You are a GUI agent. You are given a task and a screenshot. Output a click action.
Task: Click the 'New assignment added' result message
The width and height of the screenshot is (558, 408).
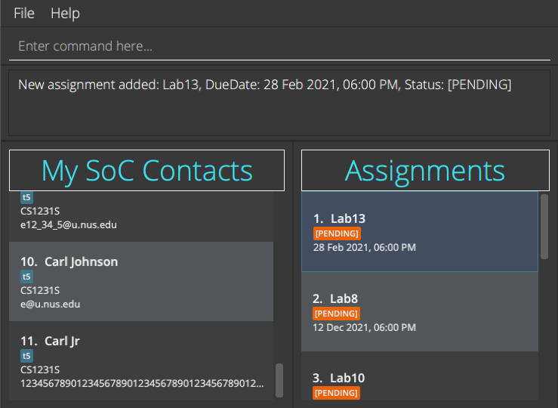[264, 85]
